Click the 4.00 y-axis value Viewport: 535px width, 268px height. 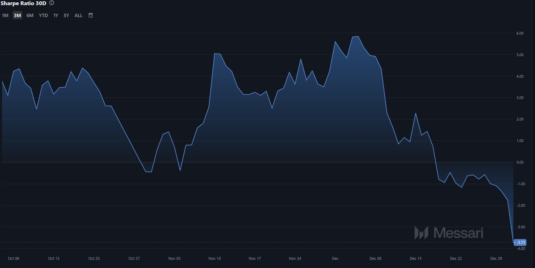520,76
